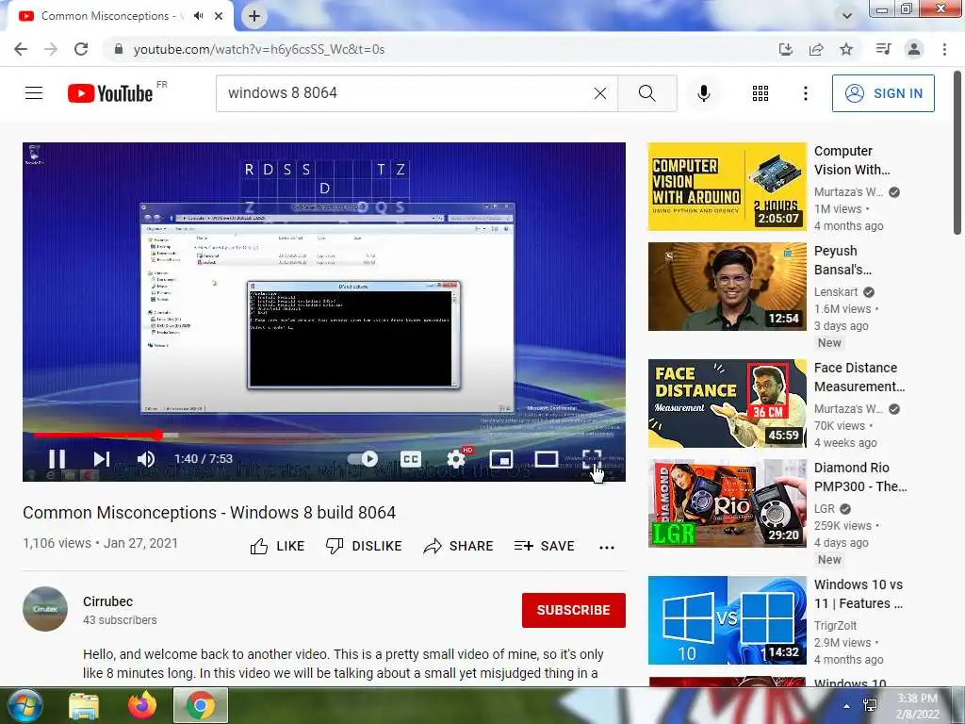
Task: Switch to theater mode
Action: (547, 459)
